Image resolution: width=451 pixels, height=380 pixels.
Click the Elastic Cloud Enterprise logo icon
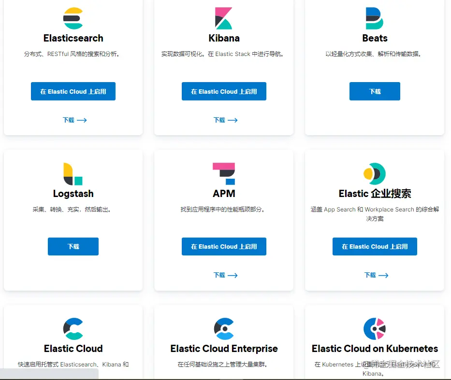coord(224,329)
